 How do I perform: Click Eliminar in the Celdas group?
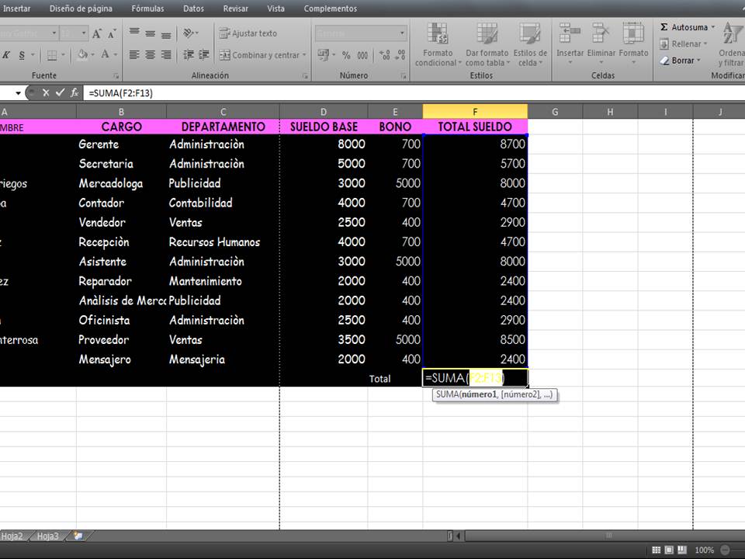601,43
